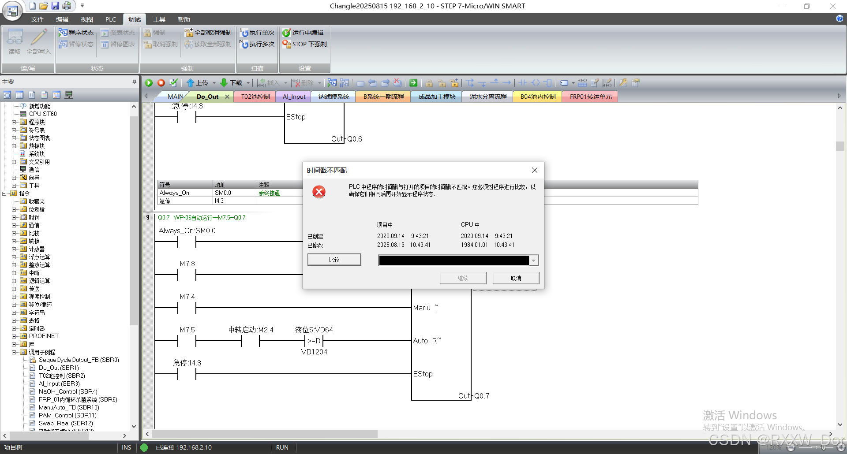
Task: Click the project tree scroll-down arrow
Action: pos(134,426)
